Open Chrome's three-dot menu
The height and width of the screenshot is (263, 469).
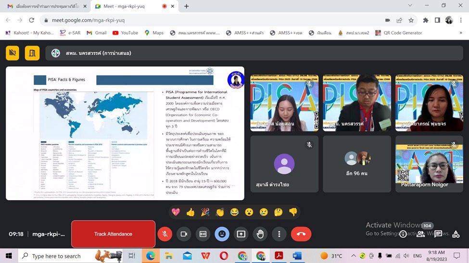click(x=461, y=20)
